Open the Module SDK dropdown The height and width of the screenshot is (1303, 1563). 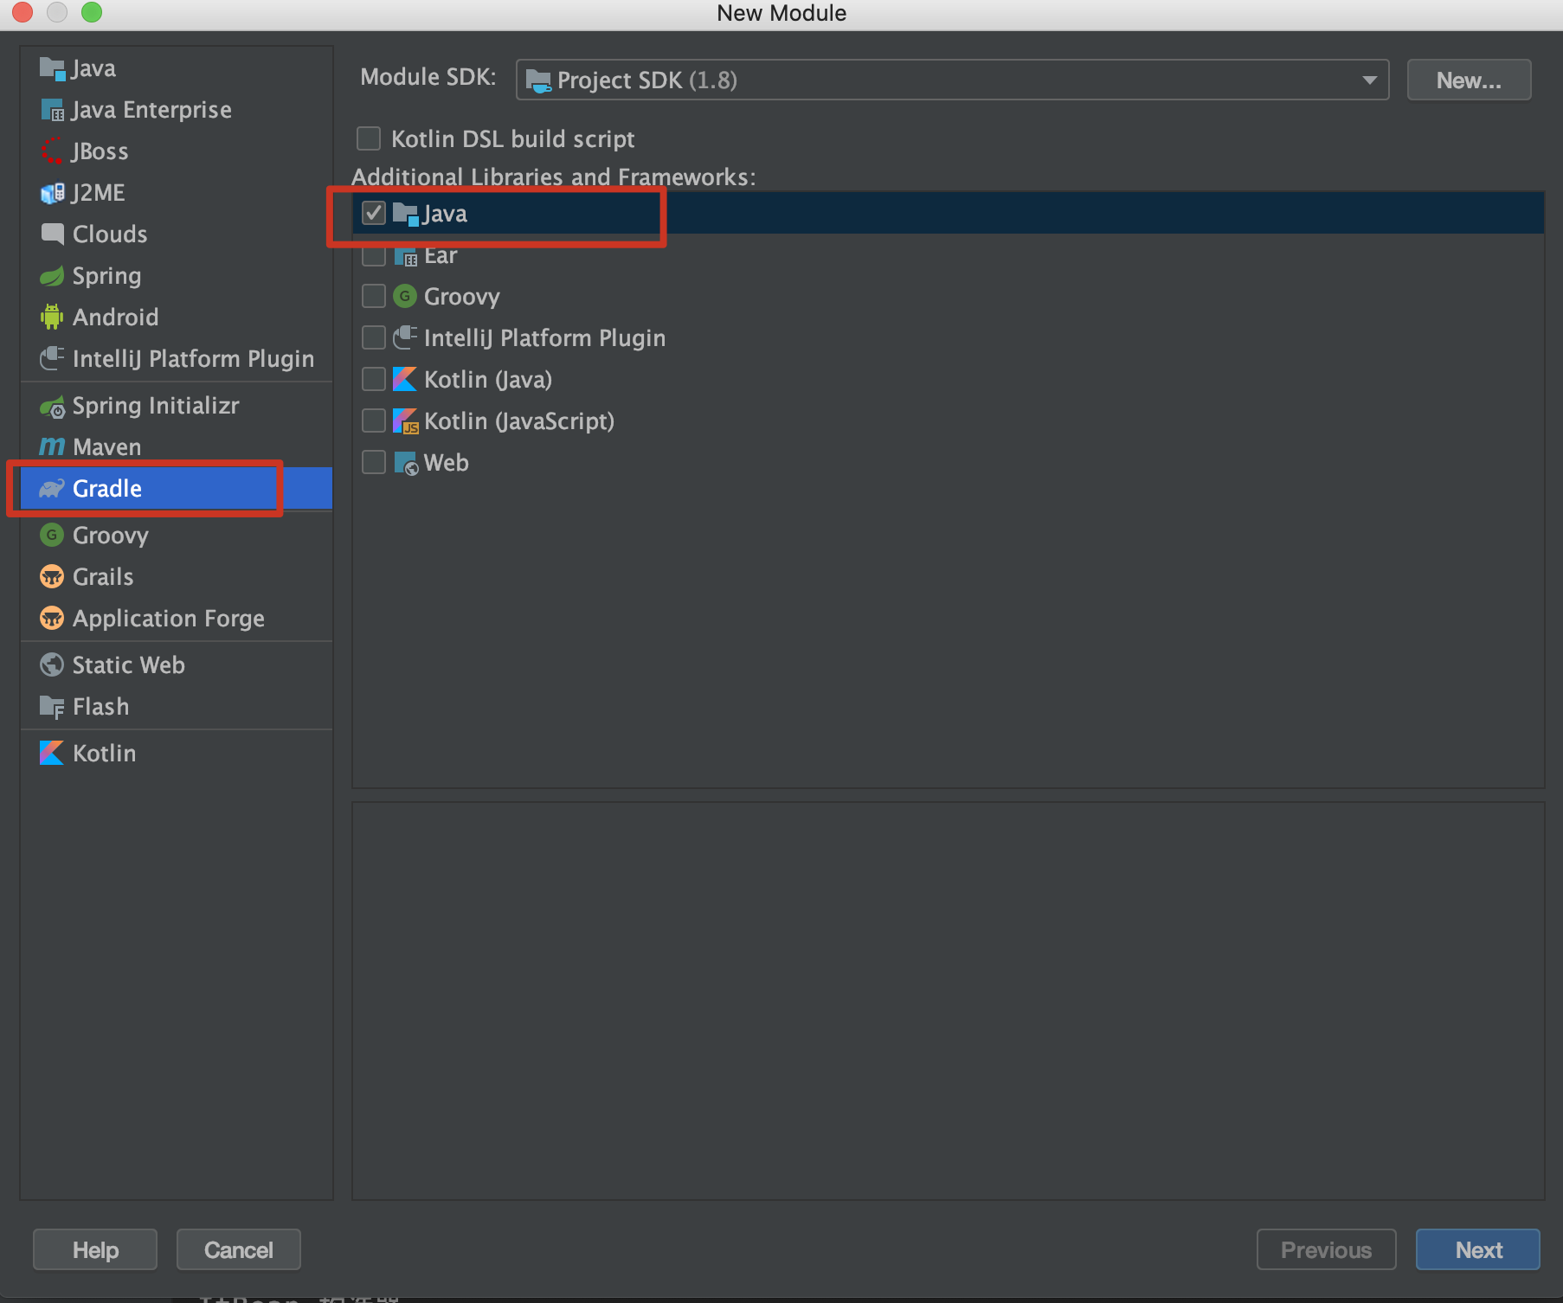tap(952, 80)
